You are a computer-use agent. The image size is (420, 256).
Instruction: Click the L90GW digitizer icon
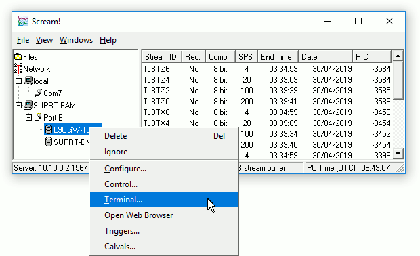(49, 129)
